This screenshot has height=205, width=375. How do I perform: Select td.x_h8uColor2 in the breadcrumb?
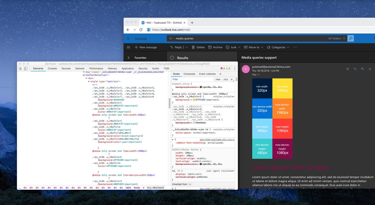click(x=156, y=188)
